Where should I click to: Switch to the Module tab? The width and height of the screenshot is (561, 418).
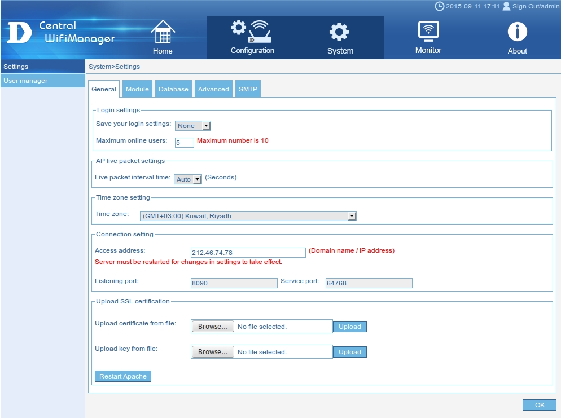(137, 89)
